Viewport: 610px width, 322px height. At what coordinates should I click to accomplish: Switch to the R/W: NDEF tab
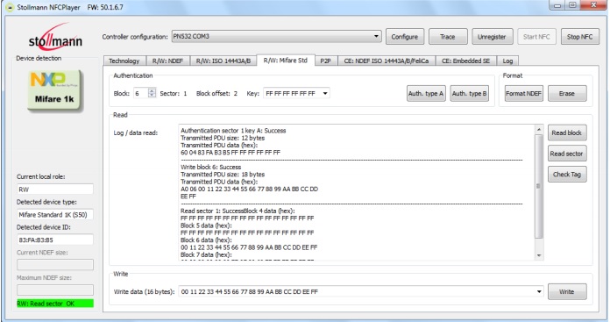click(x=167, y=61)
